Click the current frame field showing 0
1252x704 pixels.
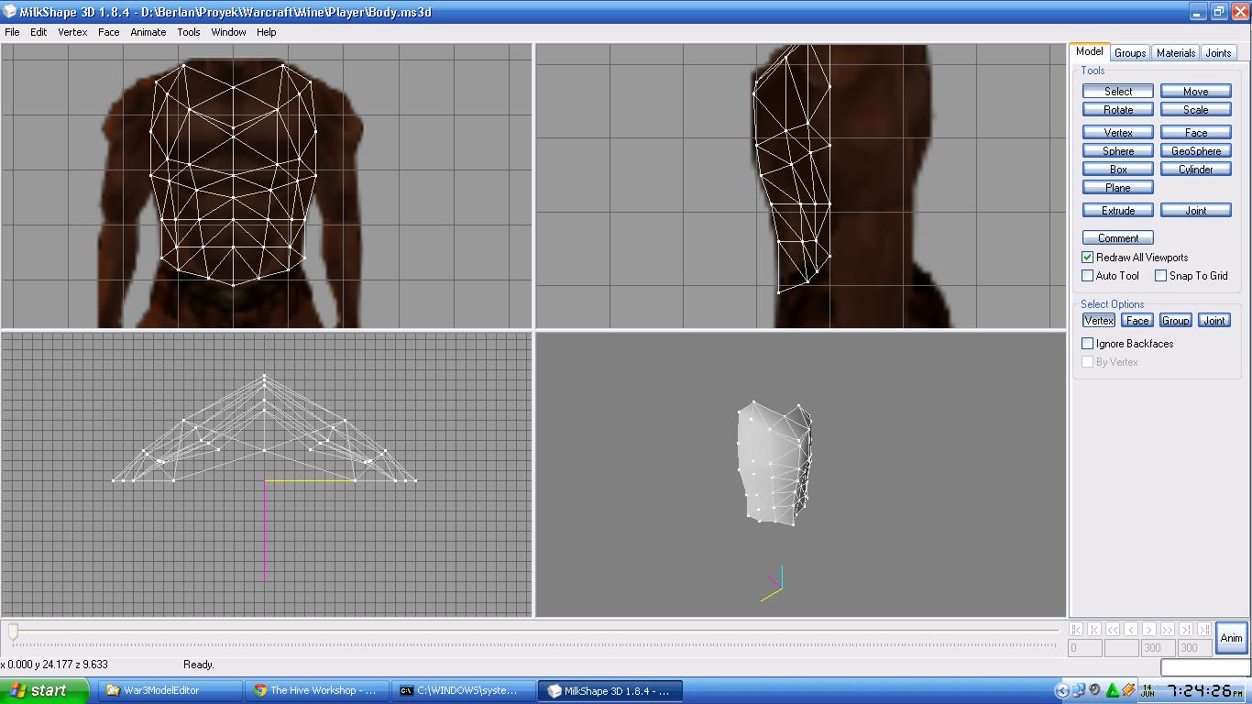click(x=1085, y=647)
